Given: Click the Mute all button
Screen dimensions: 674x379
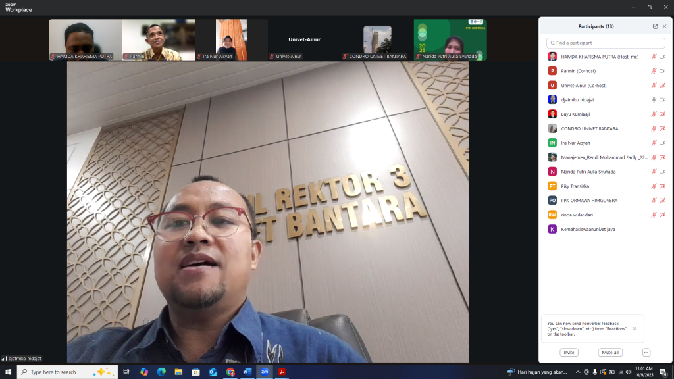Looking at the screenshot, I should (x=609, y=353).
